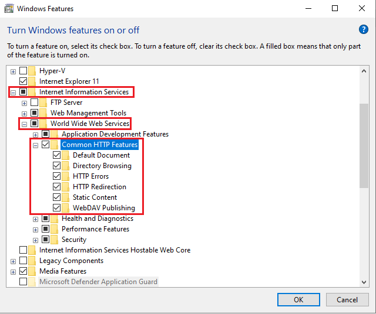Viewport: 376px width, 314px height.
Task: Uncheck the Internet Explorer 11 checkbox
Action: (x=23, y=81)
